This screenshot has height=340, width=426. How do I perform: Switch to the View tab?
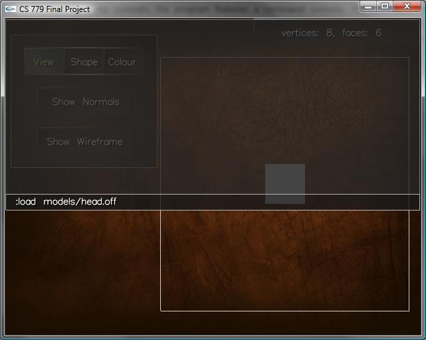coord(44,62)
